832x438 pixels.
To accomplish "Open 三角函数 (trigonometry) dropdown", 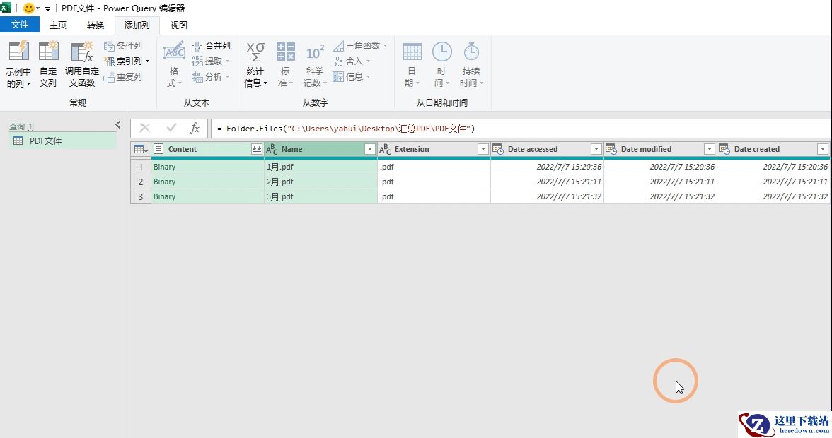I will (x=360, y=46).
